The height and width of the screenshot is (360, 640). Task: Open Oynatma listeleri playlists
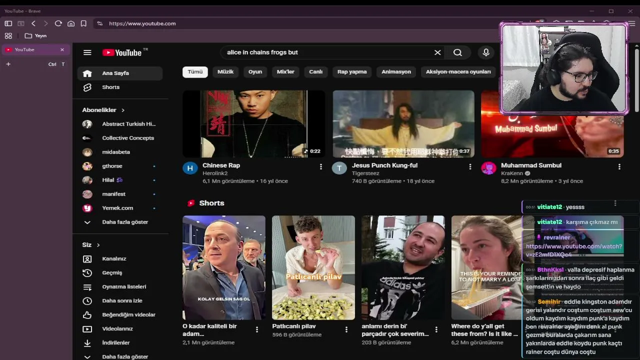point(120,287)
